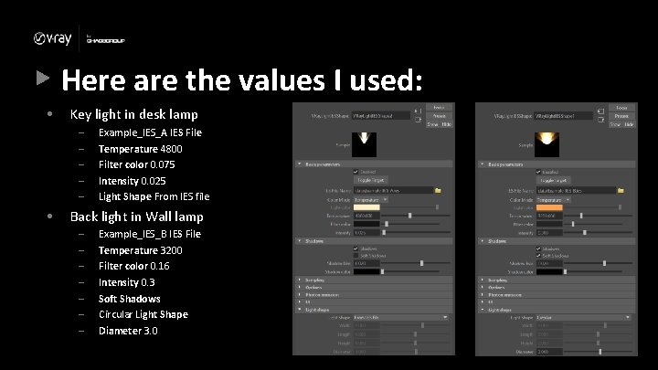
Task: Toggle Shadows checkbox in left panel
Action: [356, 248]
